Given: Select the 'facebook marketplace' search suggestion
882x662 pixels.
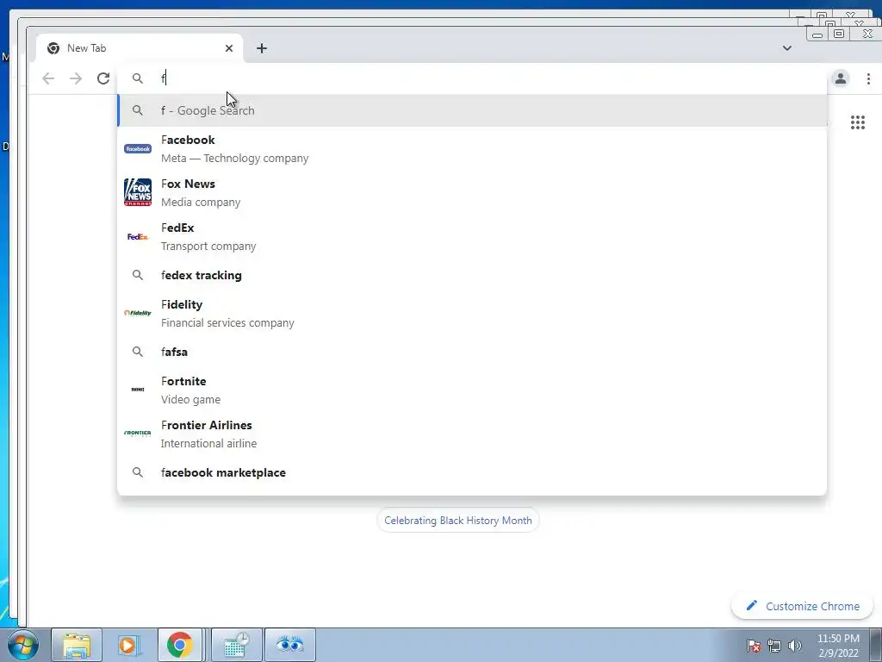Looking at the screenshot, I should coord(472,472).
